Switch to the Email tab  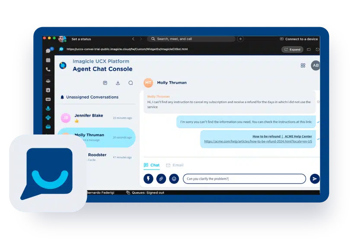[175, 165]
